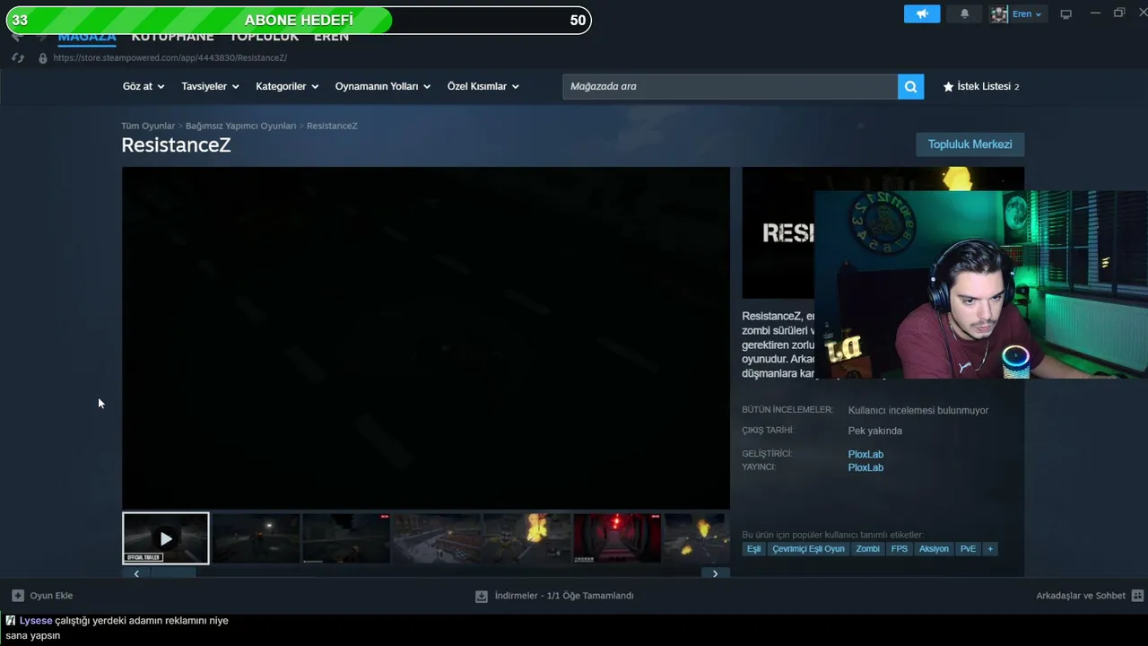This screenshot has height=646, width=1148.
Task: Focus the Mağazada ara search field
Action: click(730, 86)
